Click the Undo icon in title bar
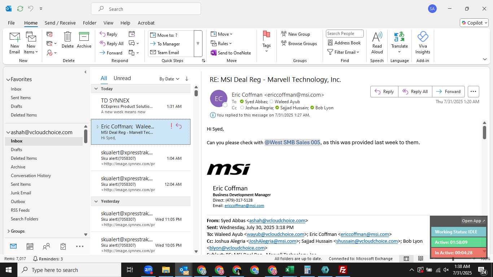 (x=31, y=9)
